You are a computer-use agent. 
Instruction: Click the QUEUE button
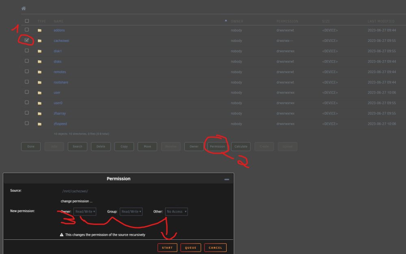click(190, 248)
